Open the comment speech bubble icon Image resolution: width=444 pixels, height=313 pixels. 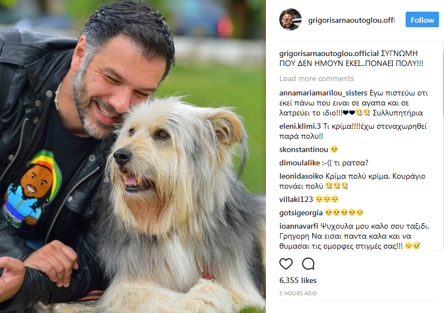(x=308, y=264)
